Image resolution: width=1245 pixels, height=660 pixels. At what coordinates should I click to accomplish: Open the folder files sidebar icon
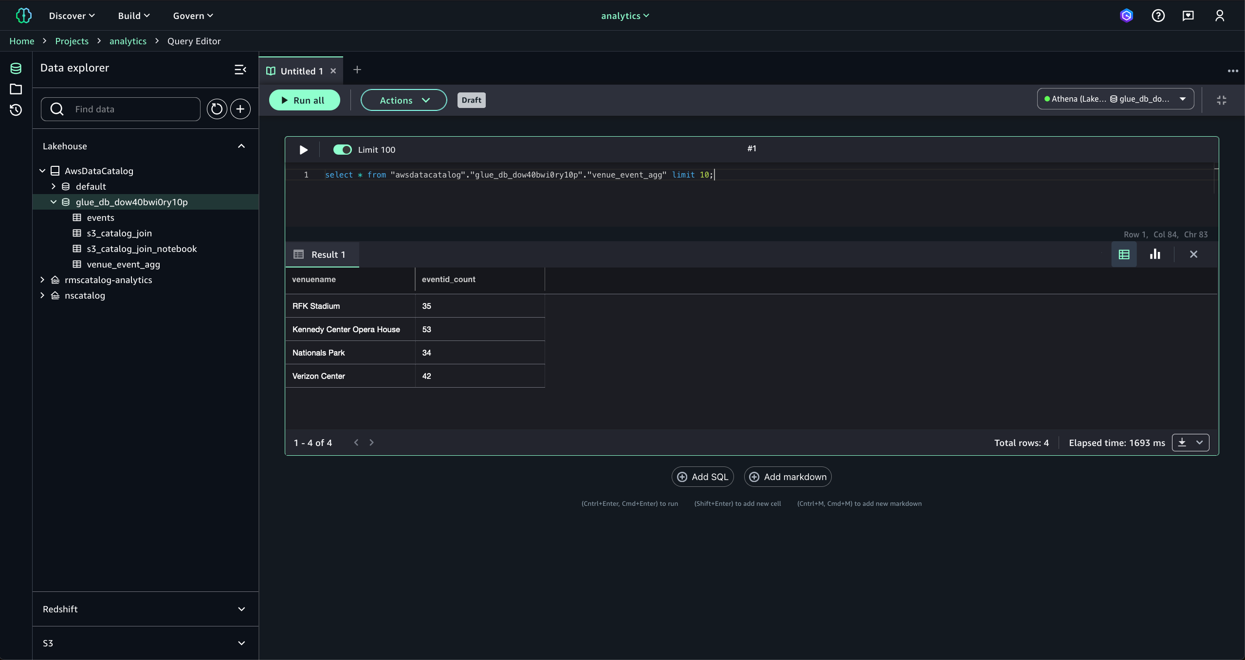[16, 89]
